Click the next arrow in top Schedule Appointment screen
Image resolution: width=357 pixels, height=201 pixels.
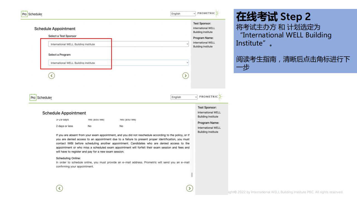(186, 76)
